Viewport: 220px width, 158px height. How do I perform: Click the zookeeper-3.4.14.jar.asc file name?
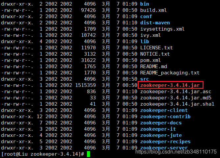coord(176,92)
